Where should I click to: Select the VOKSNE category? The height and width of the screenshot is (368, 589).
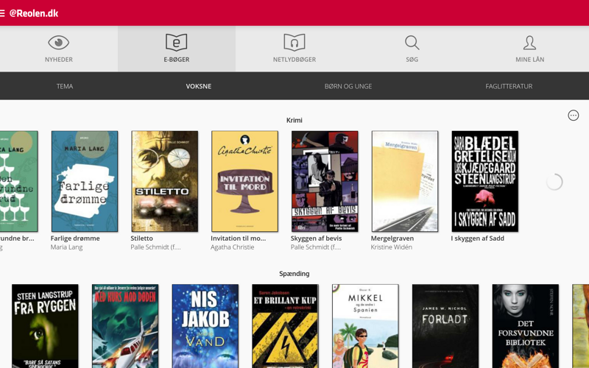point(199,86)
